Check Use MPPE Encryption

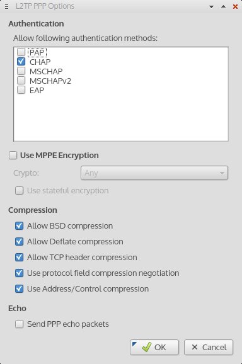tap(13, 156)
